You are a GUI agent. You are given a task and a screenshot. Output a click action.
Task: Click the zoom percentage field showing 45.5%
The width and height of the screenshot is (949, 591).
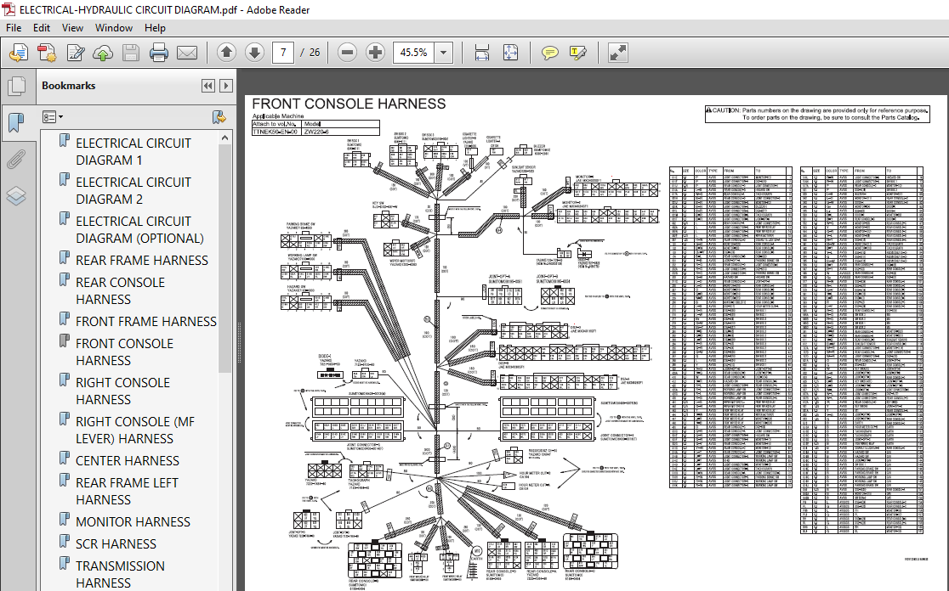click(x=414, y=53)
